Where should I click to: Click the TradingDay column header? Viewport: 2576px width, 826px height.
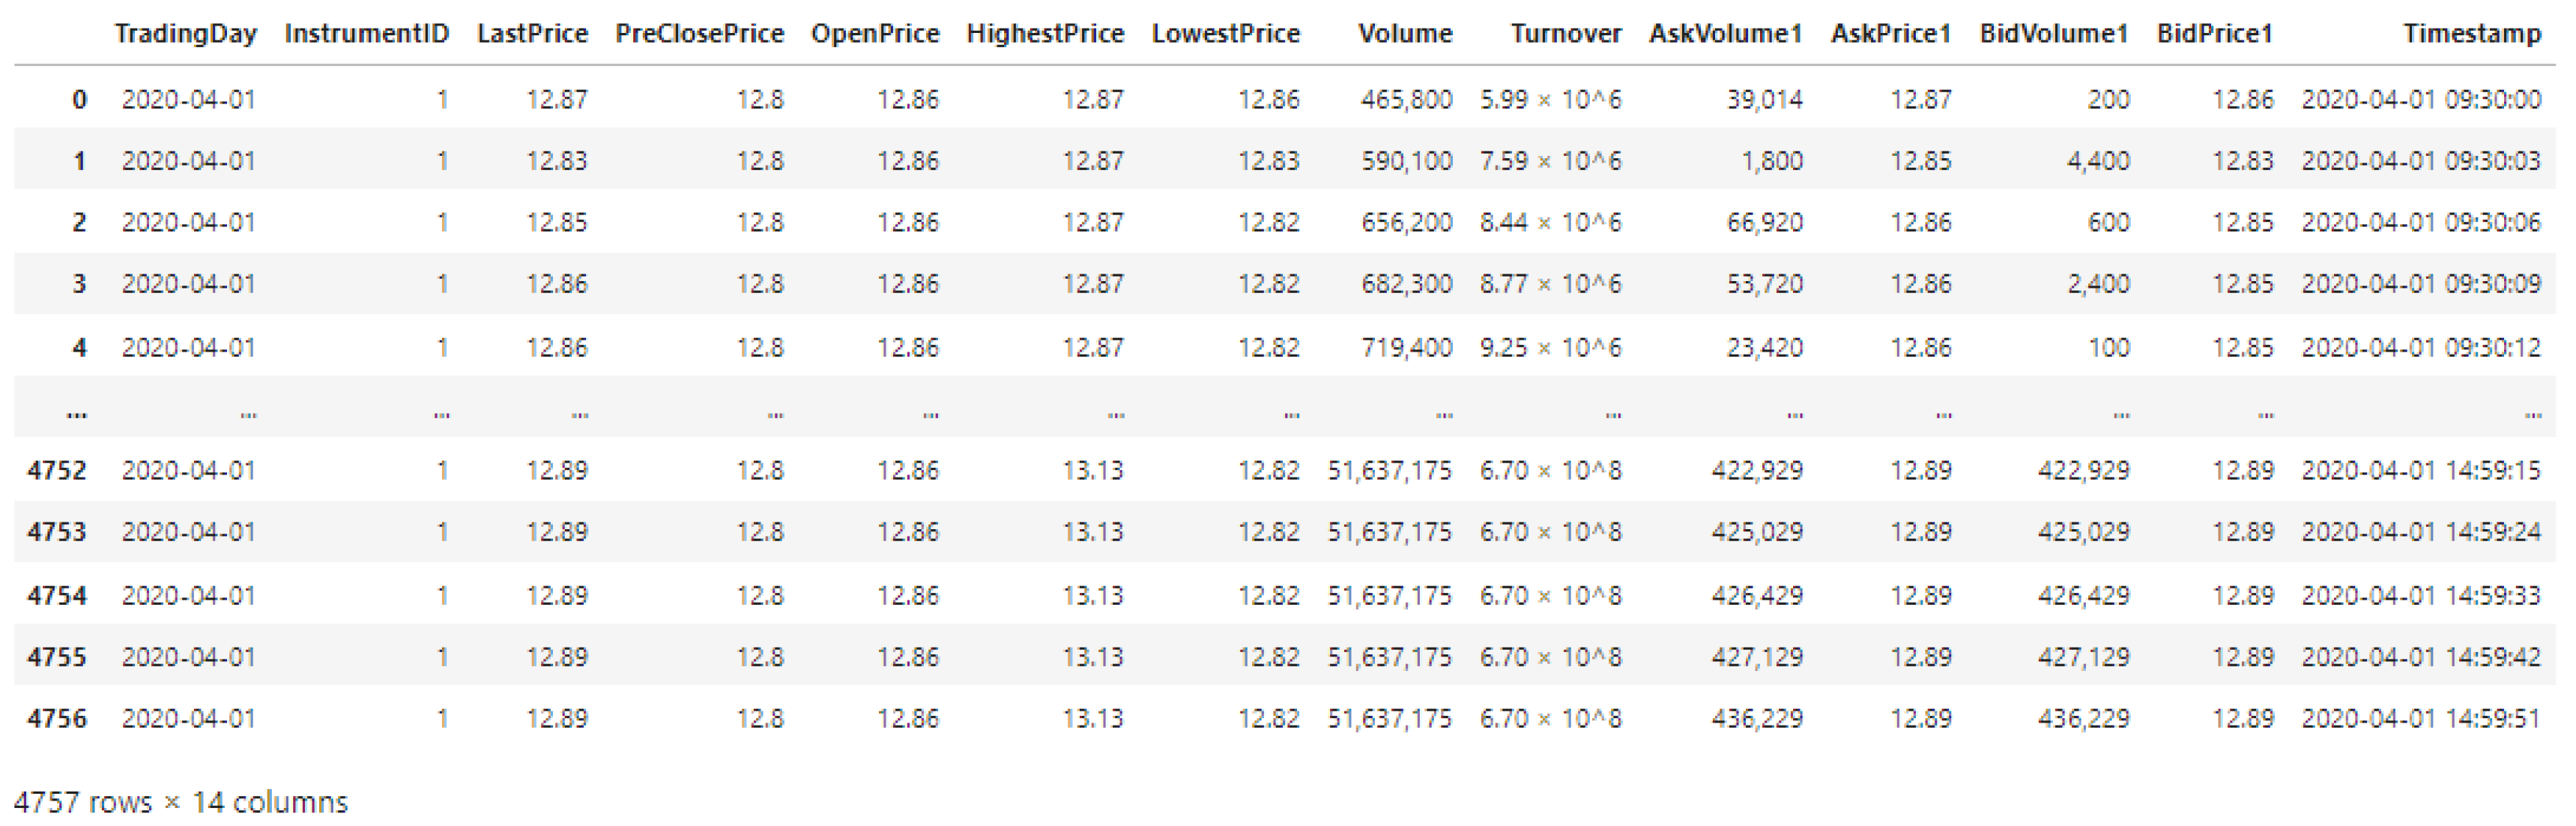[185, 34]
